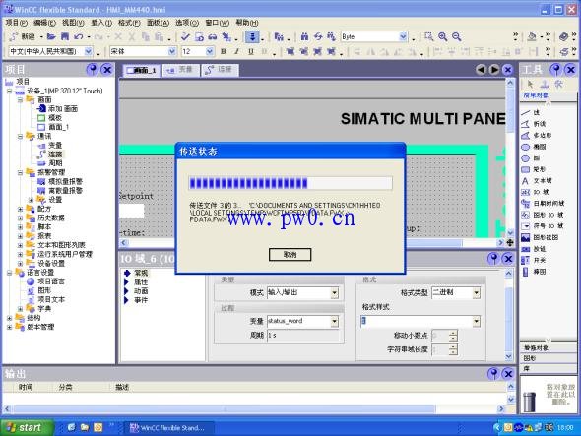Toggle italic text formatting
581x436 pixels.
point(237,51)
